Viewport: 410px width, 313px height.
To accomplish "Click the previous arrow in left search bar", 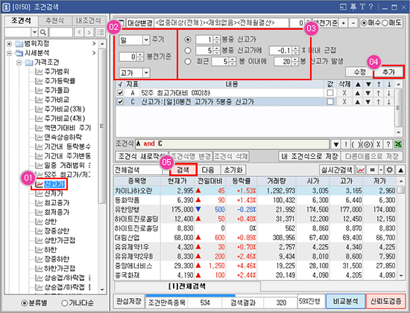I will (x=80, y=33).
